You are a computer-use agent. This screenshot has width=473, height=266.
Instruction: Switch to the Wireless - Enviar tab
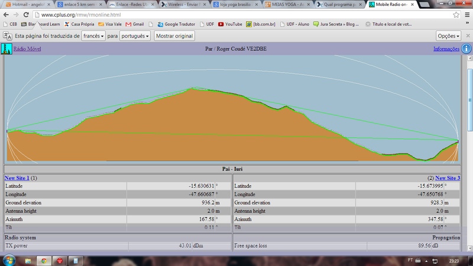pyautogui.click(x=184, y=5)
